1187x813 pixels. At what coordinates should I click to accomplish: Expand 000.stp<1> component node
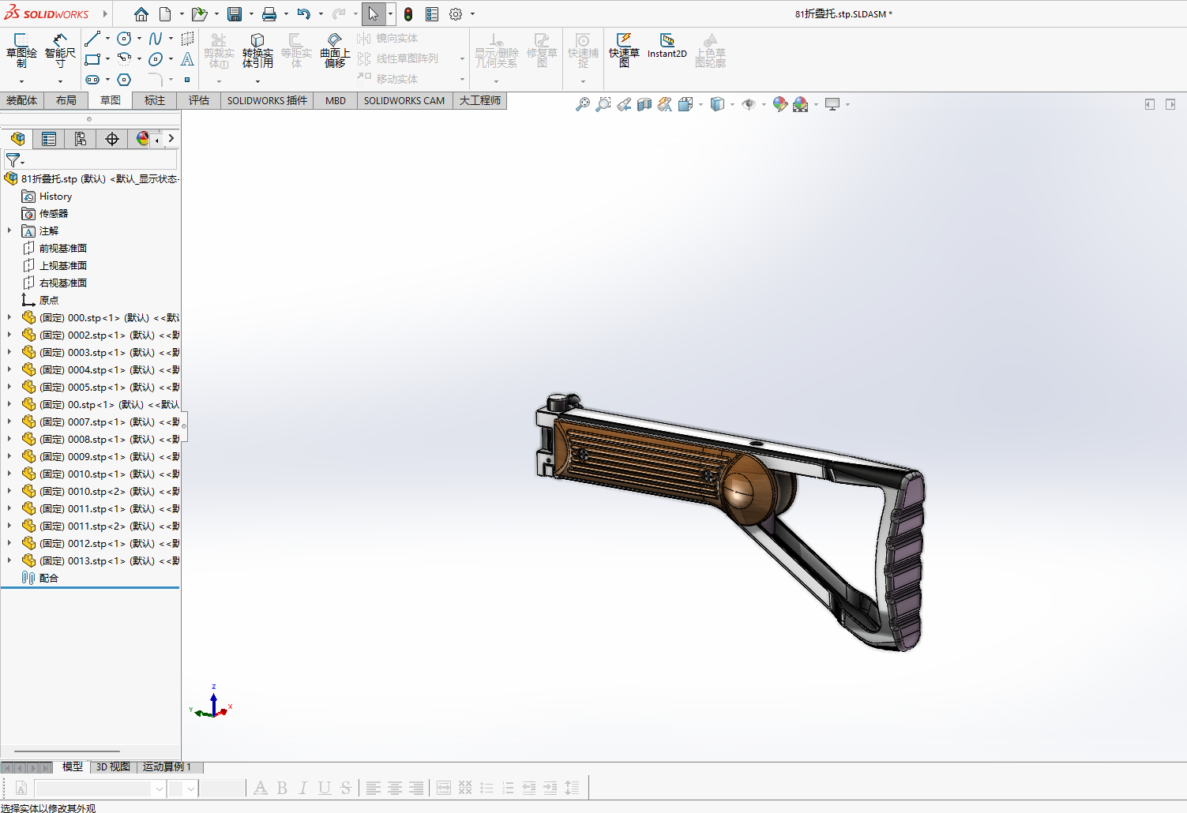9,317
